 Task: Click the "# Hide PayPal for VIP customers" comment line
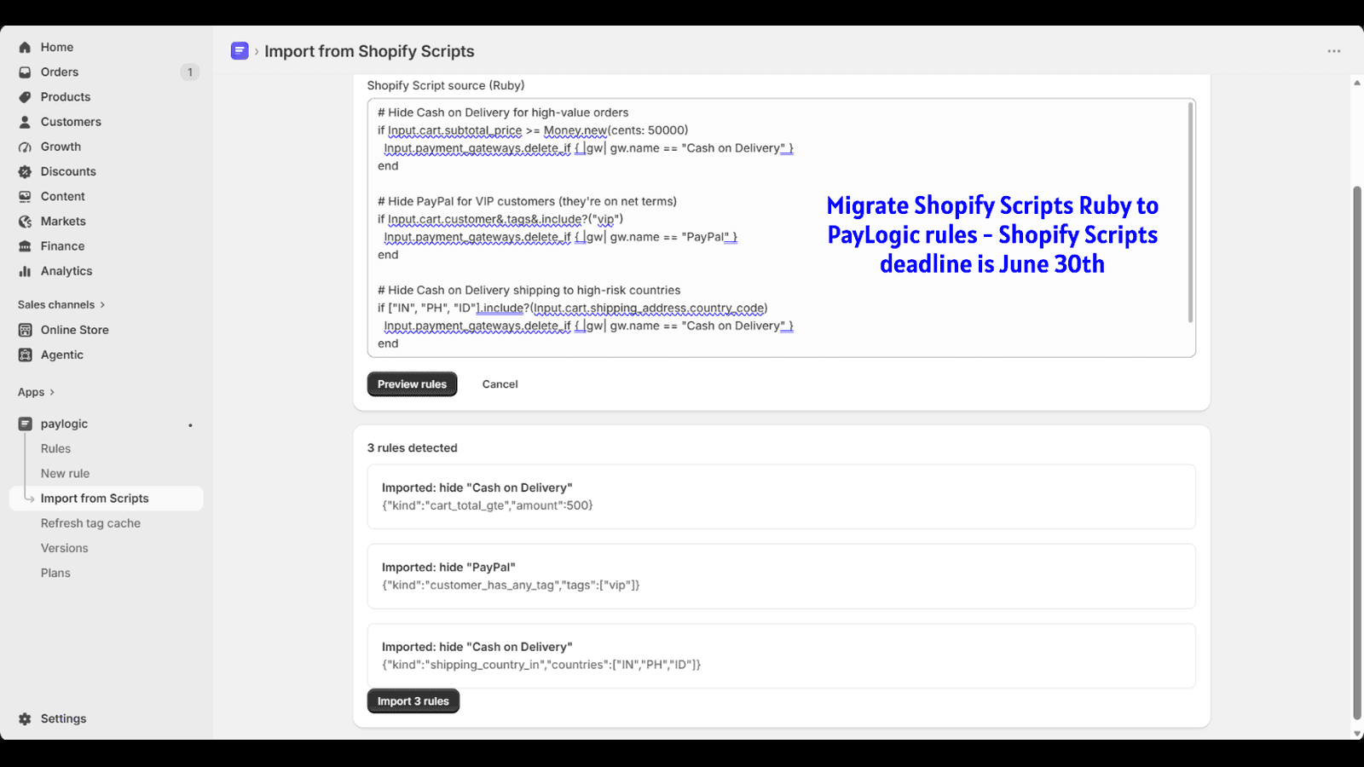tap(527, 202)
